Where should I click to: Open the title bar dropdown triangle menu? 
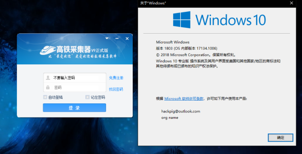107,38
